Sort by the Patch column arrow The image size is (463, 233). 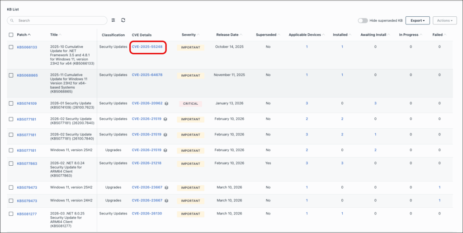click(29, 35)
